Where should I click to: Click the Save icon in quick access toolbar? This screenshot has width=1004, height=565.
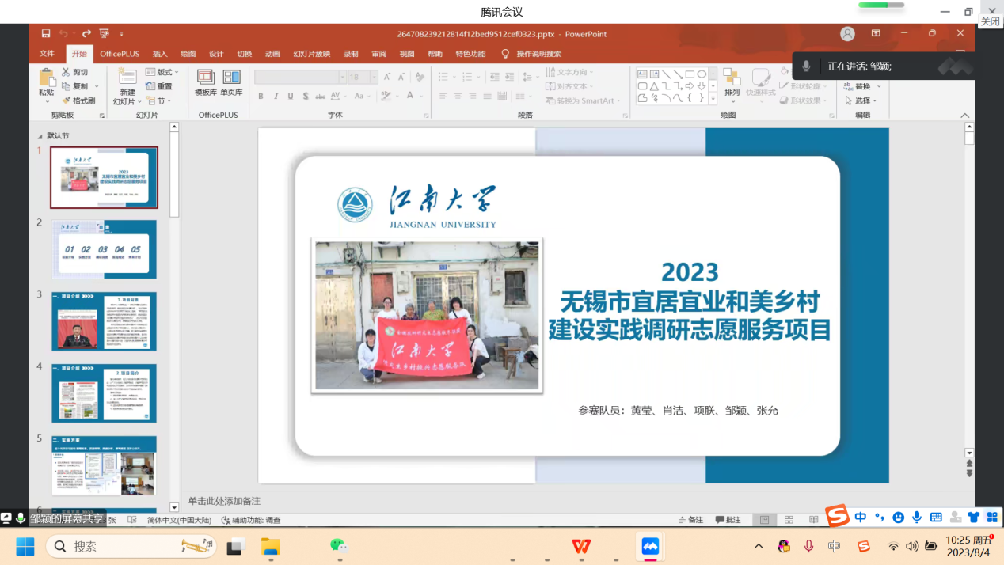(x=46, y=34)
